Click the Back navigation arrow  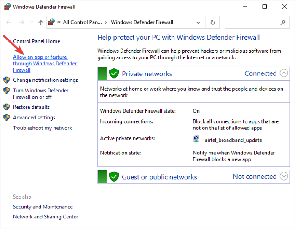(x=9, y=22)
